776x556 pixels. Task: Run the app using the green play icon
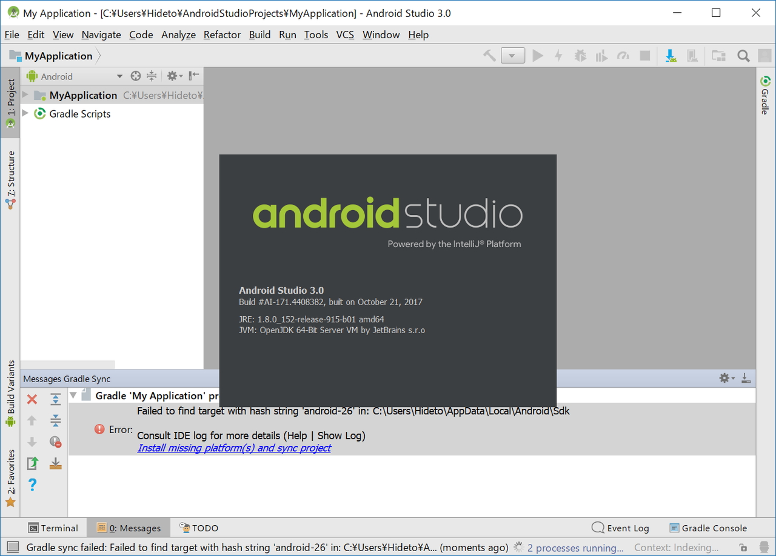(538, 56)
